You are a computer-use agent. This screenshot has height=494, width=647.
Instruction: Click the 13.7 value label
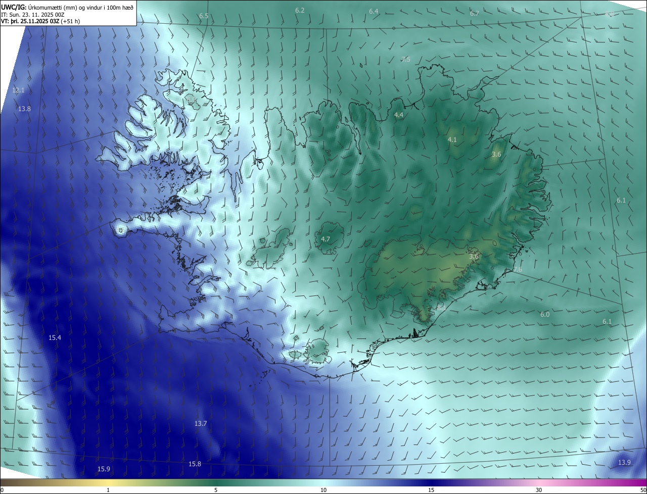(201, 423)
